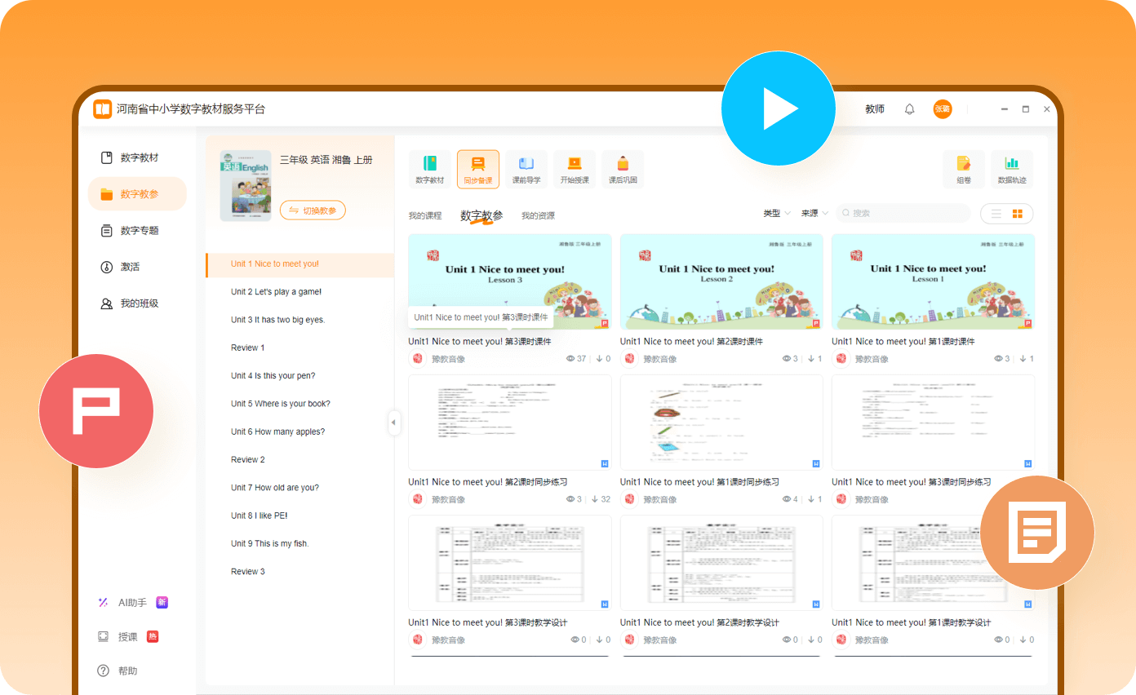1136x695 pixels.
Task: Switch to 数字教参 tab
Action: coord(481,215)
